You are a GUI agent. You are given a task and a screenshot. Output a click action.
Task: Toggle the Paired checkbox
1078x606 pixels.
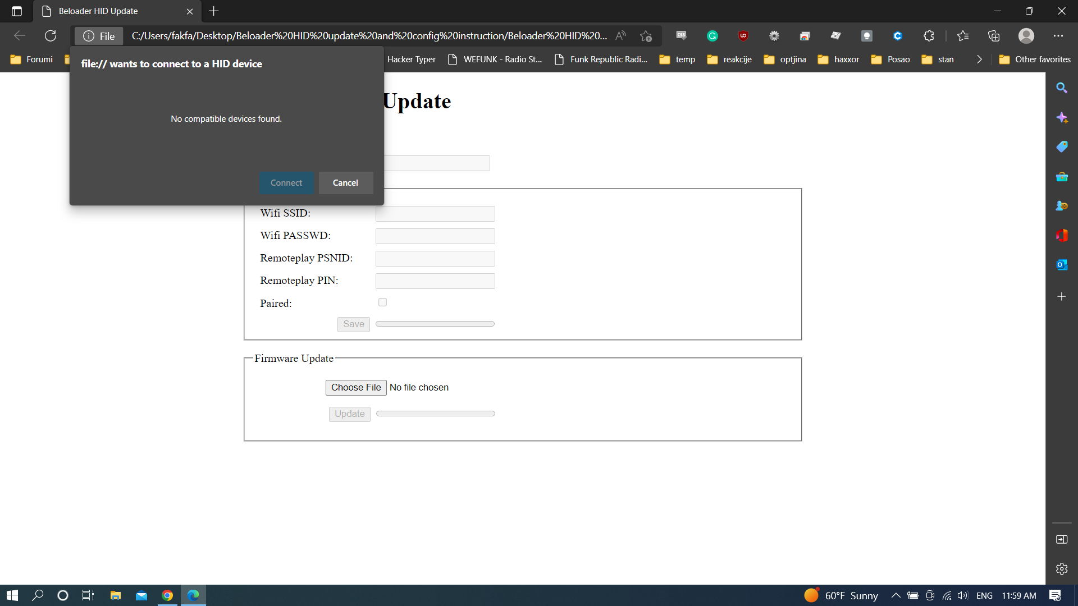382,302
